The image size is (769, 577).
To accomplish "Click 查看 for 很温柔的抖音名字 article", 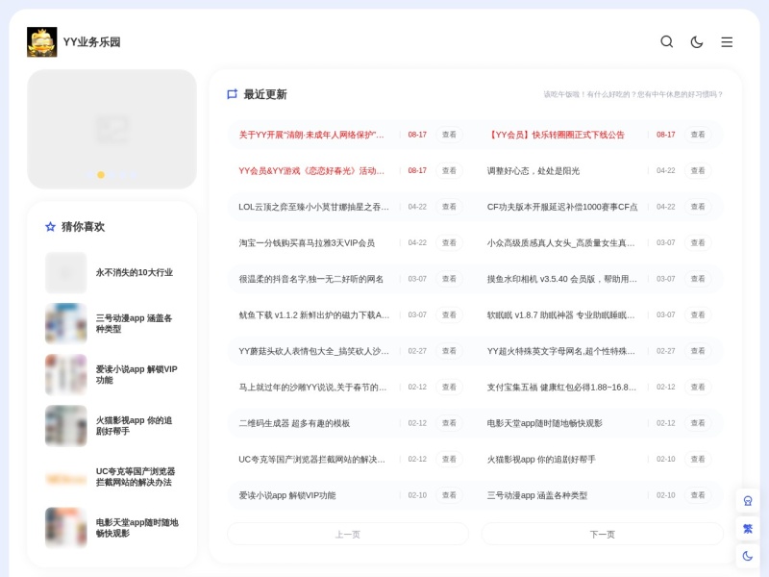I will click(449, 279).
